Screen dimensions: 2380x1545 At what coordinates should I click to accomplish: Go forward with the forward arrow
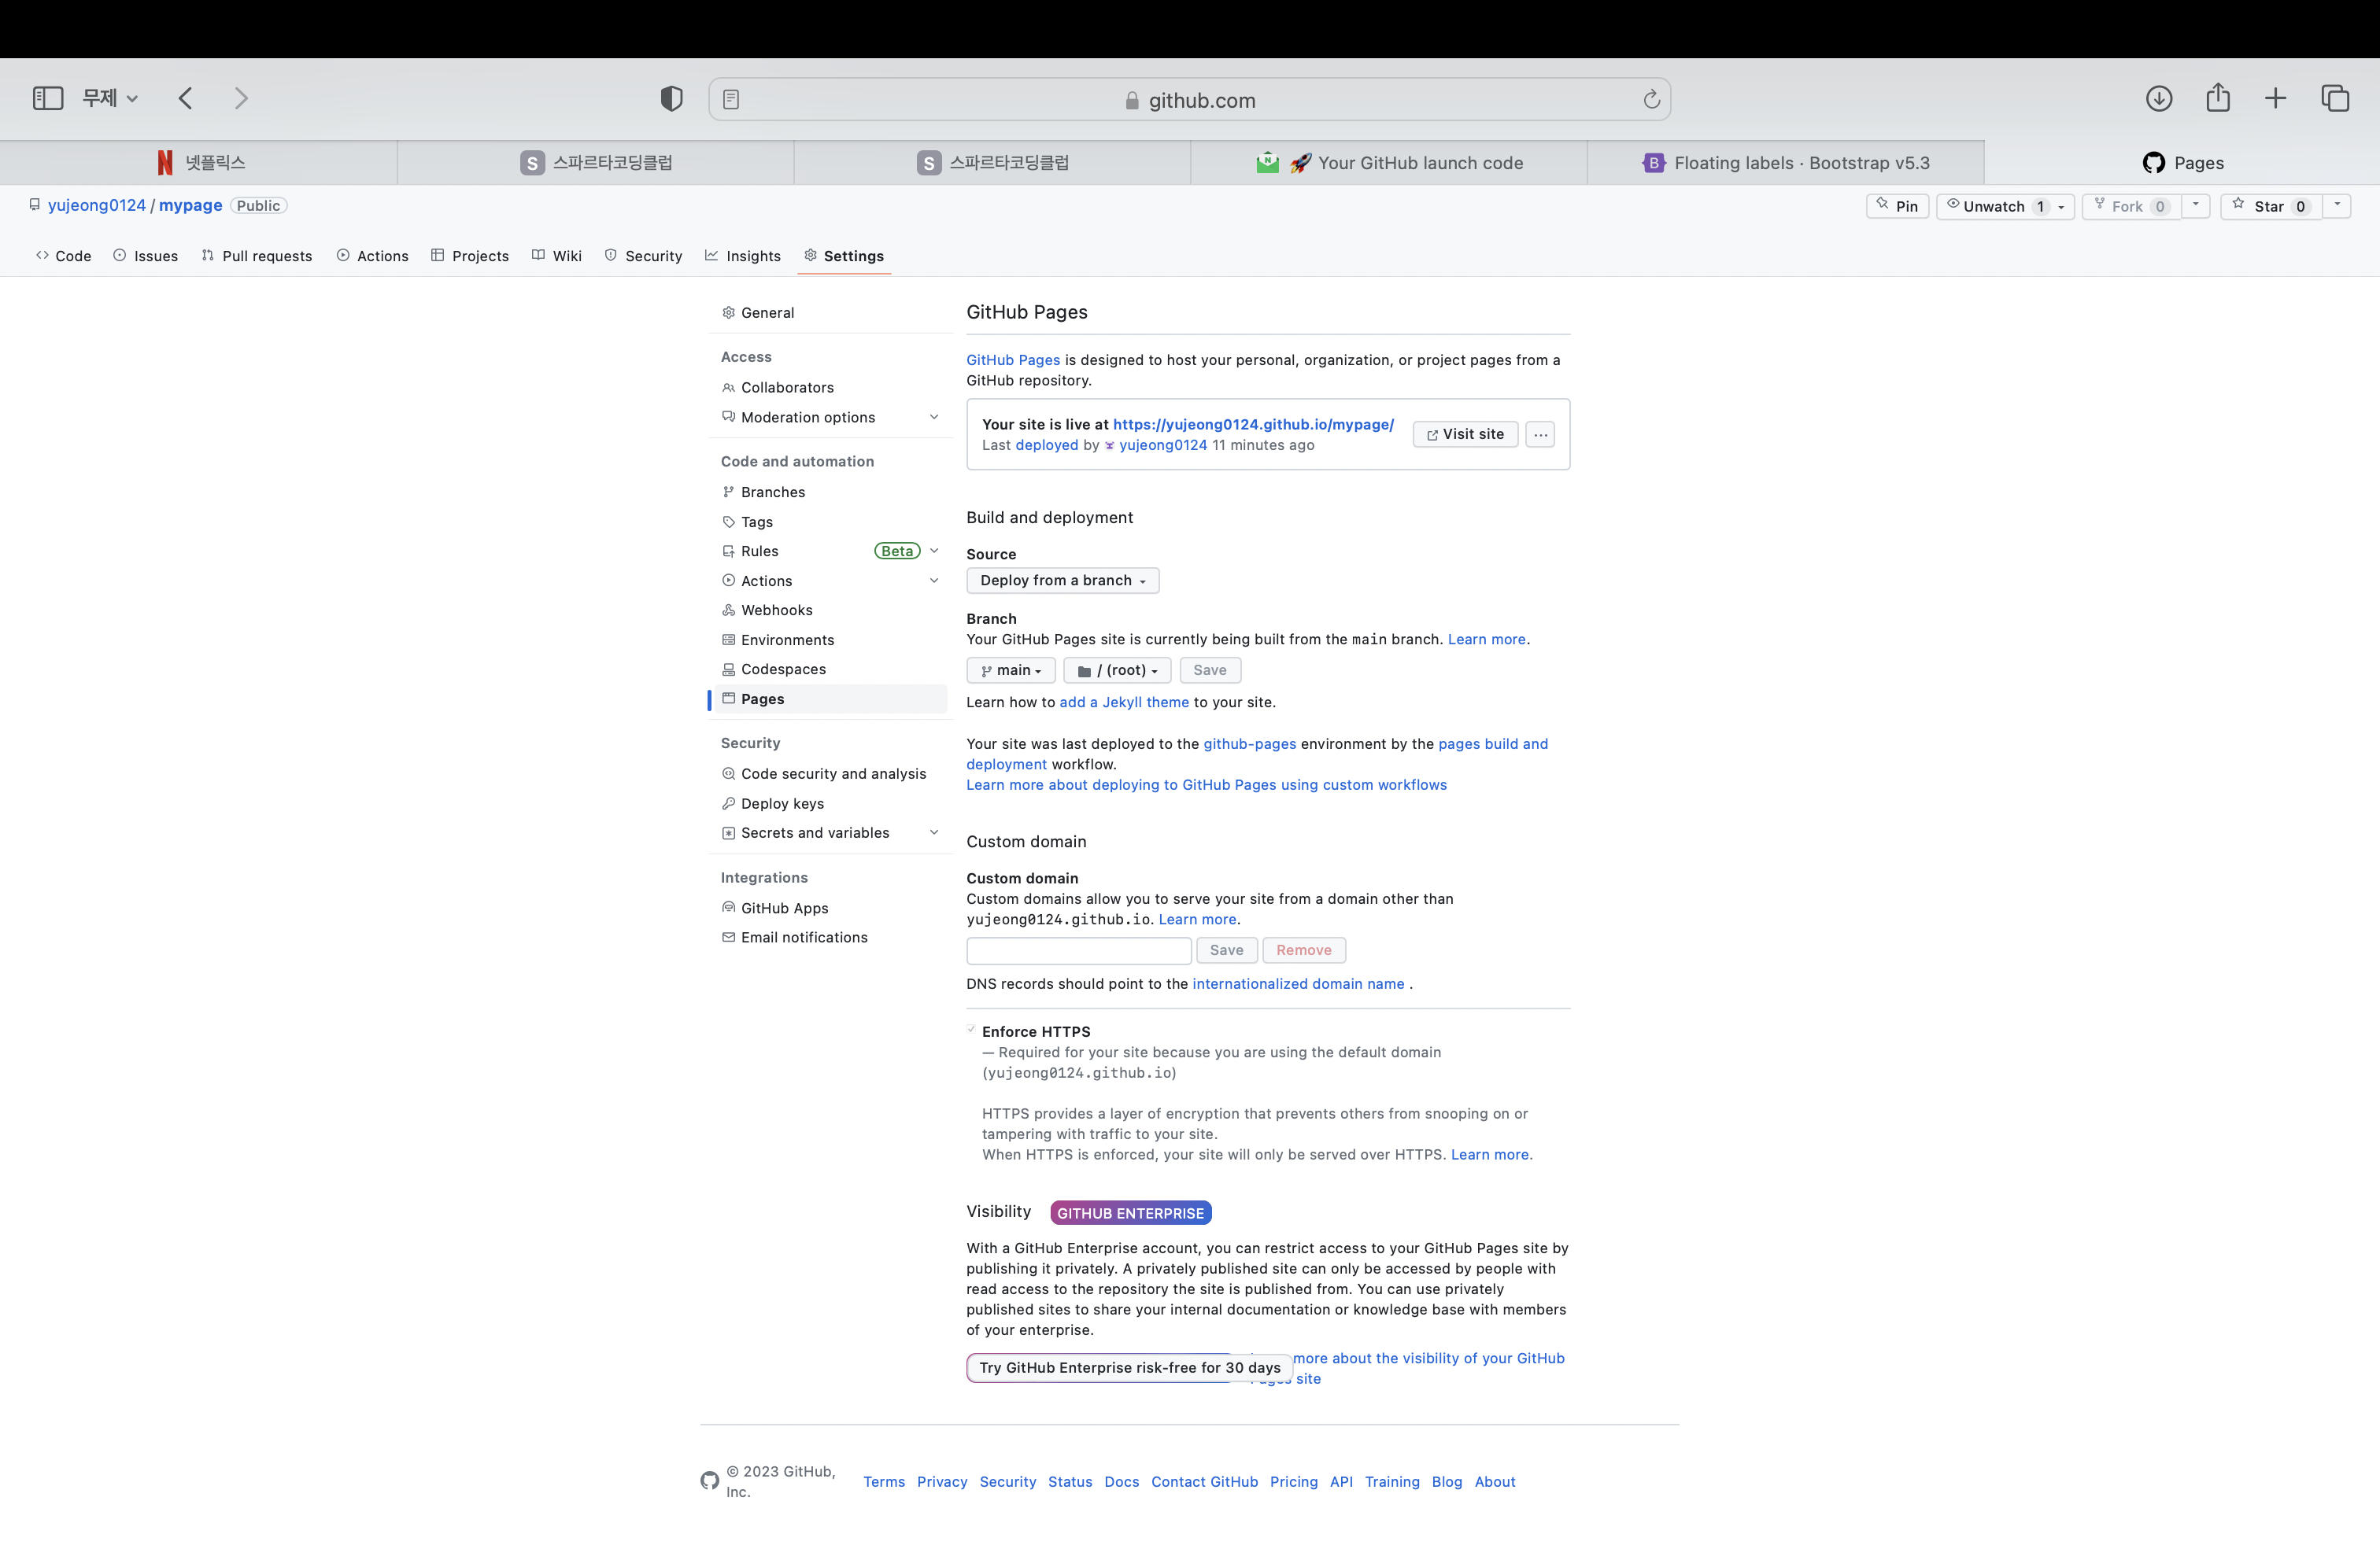241,98
